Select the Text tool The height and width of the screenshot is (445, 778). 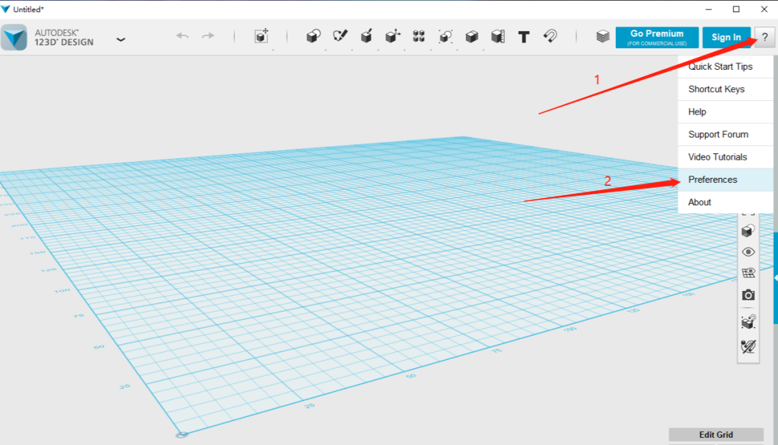tap(524, 35)
